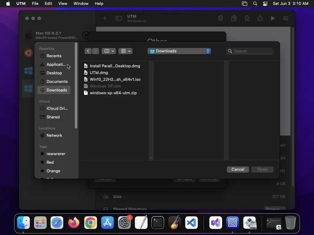This screenshot has height=235, width=314.
Task: Launch Google Chrome from the Dock
Action: (90, 223)
